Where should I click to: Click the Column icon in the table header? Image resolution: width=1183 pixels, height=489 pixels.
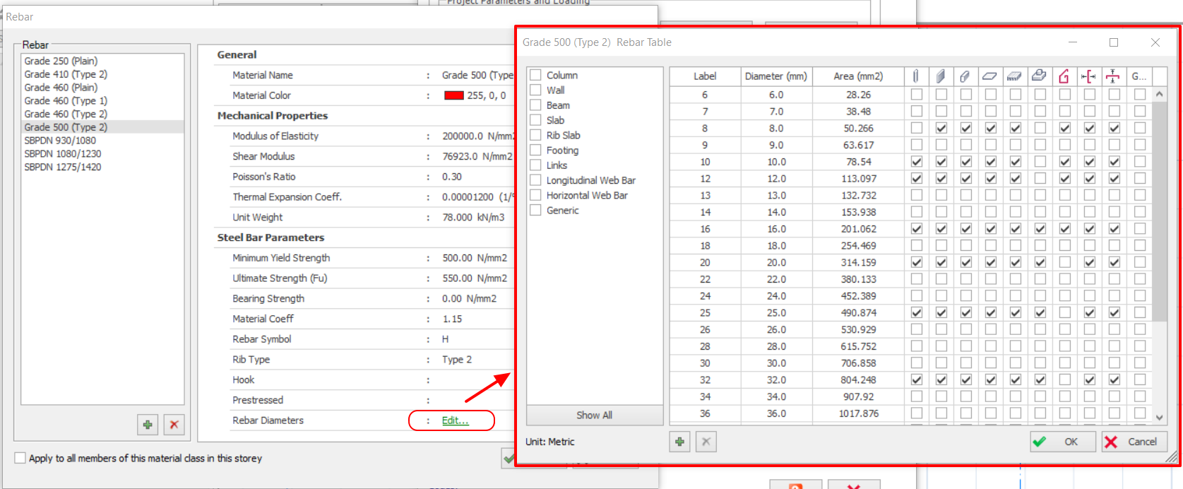[x=916, y=76]
